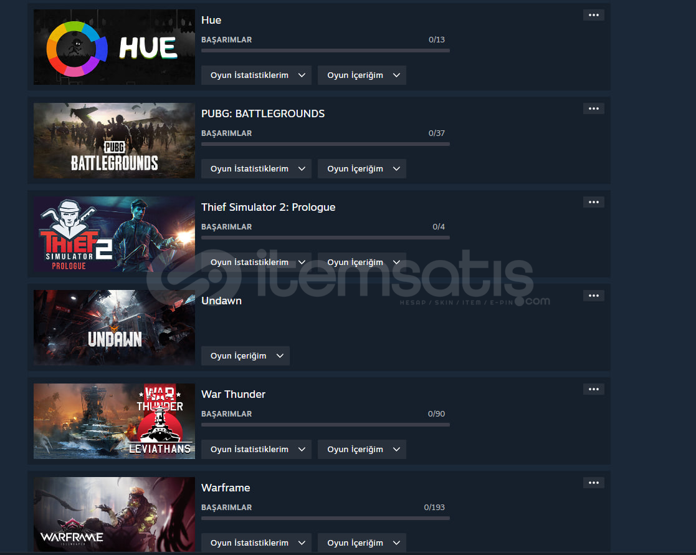Open the three-dot menu for Undawn
Image resolution: width=696 pixels, height=555 pixels.
point(593,296)
